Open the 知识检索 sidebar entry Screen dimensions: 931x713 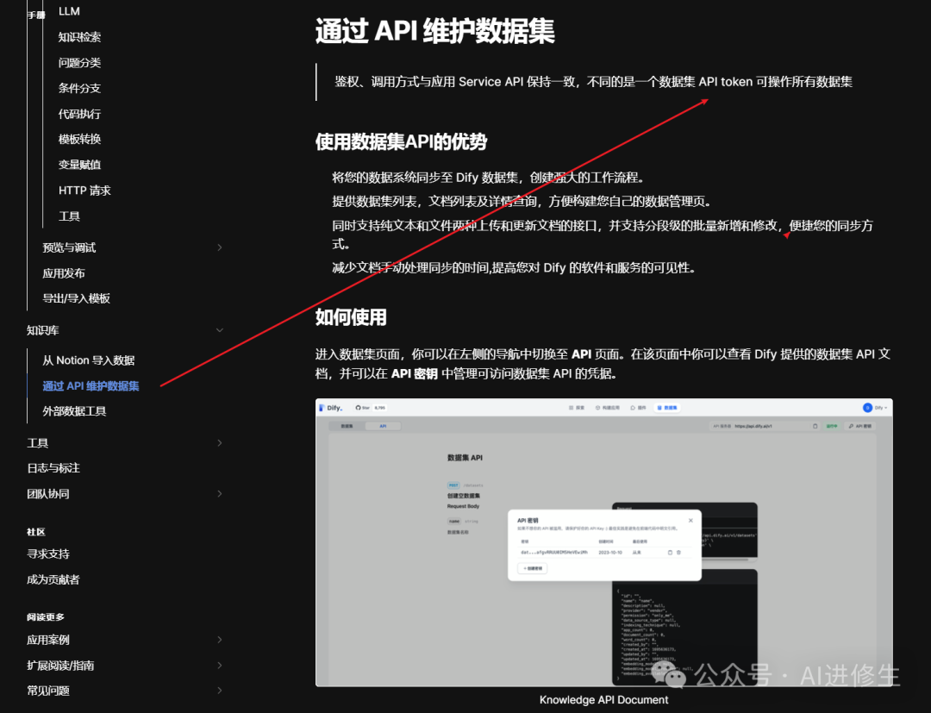(79, 37)
